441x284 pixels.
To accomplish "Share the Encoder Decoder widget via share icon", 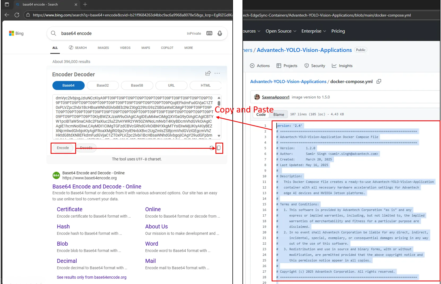I will coord(208,73).
